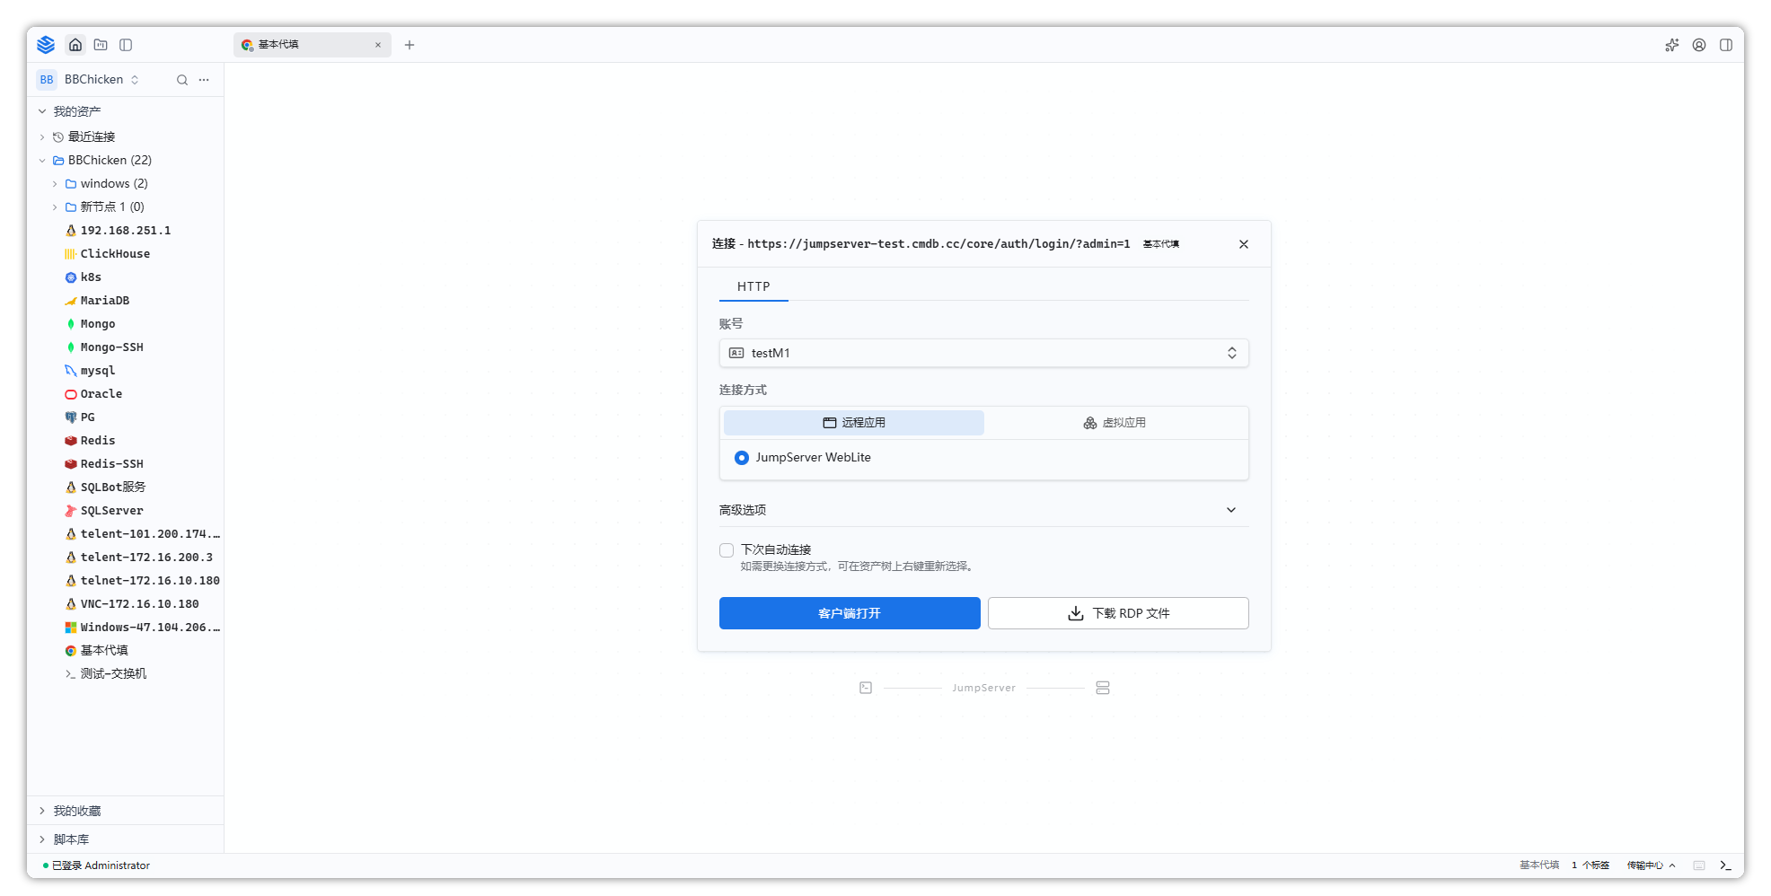Expand the 高级选项 section
Screen dimensions: 1771x896
(983, 510)
